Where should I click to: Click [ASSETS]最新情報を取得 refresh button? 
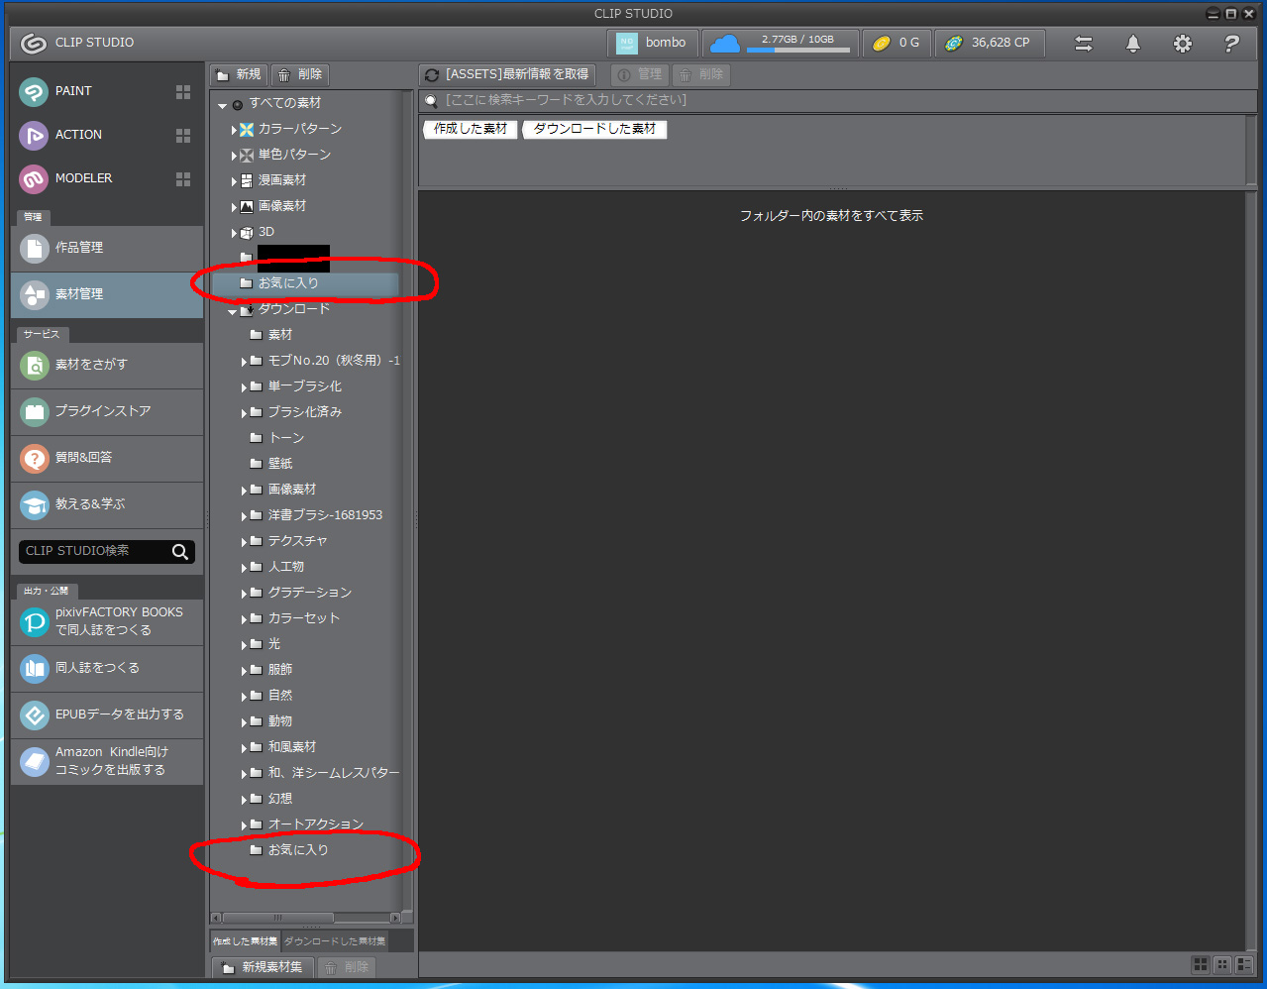(x=506, y=74)
